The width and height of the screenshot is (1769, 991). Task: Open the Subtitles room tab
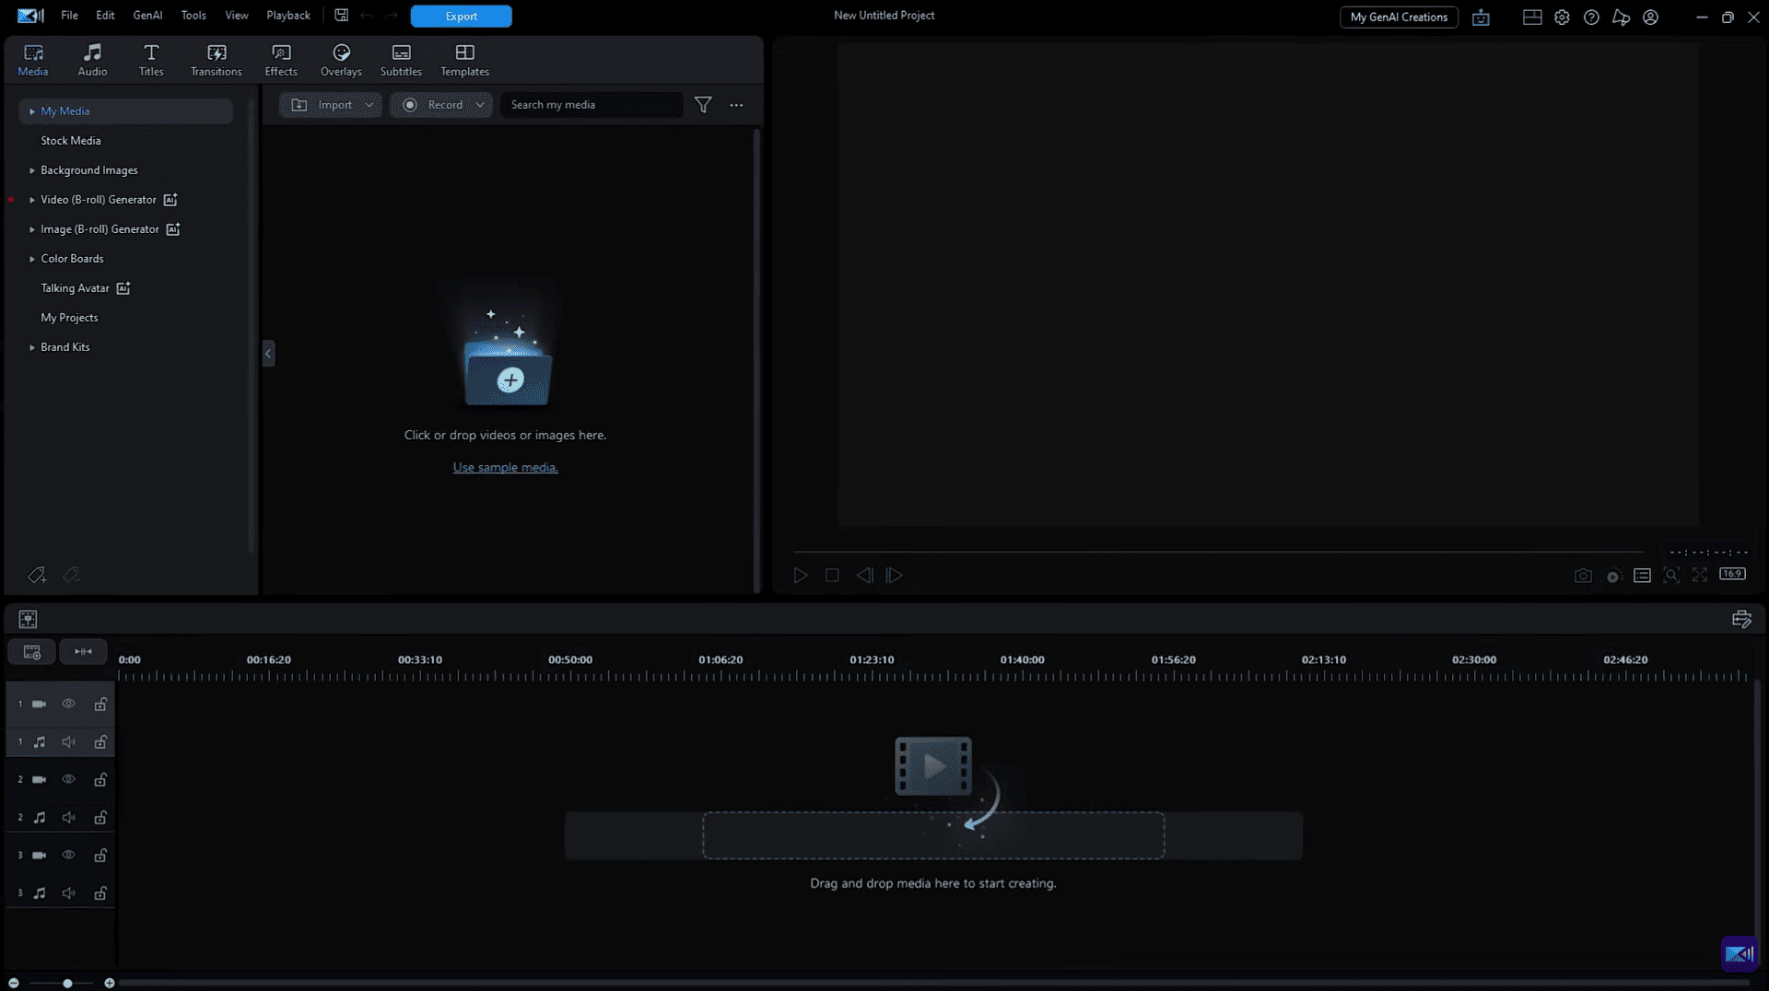pyautogui.click(x=401, y=61)
